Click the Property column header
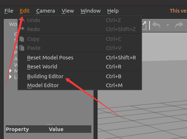Image resolution: width=187 pixels, height=139 pixels. coord(17,129)
